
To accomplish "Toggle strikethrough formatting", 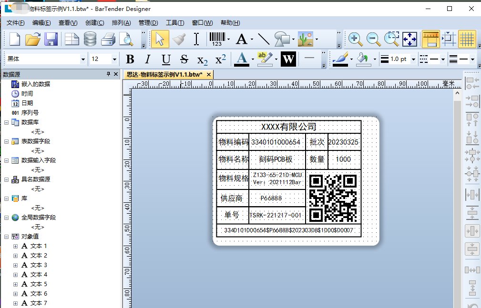I will (184, 59).
